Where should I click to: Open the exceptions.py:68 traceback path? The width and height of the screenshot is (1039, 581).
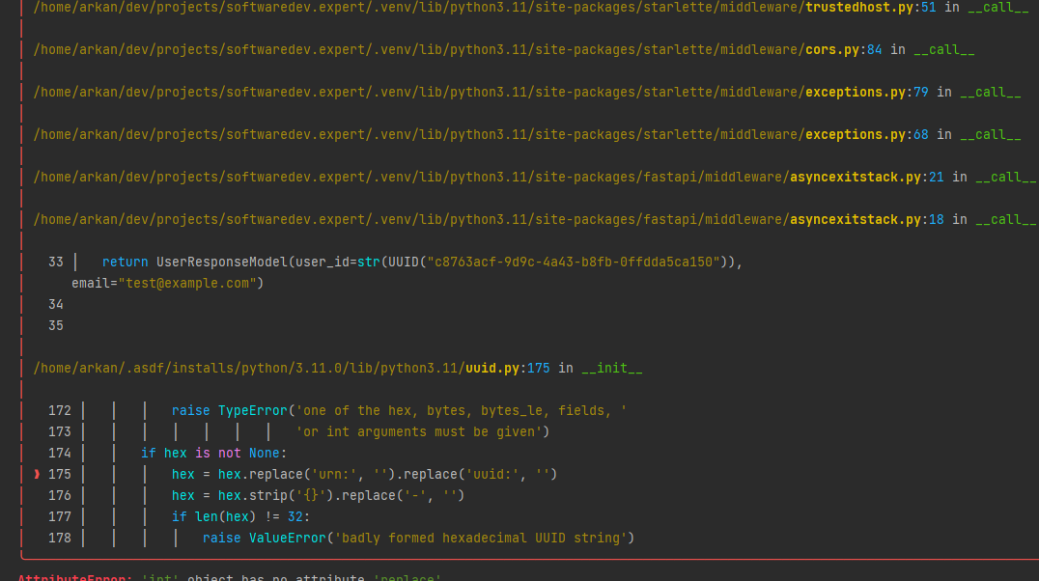481,134
